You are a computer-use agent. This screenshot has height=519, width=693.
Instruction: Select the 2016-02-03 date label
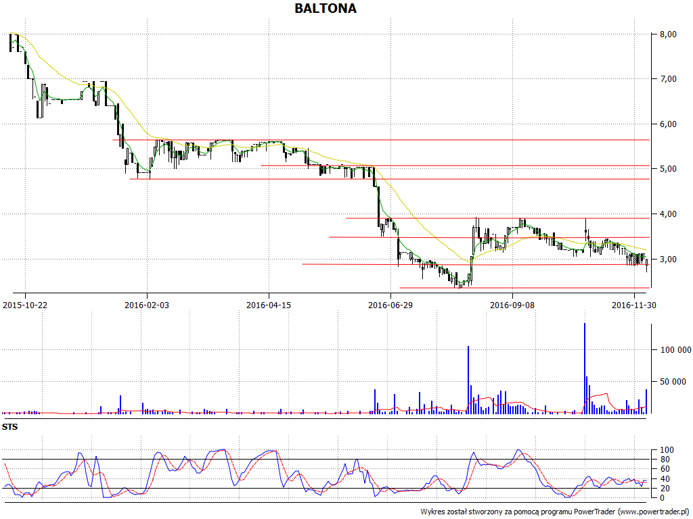[147, 305]
